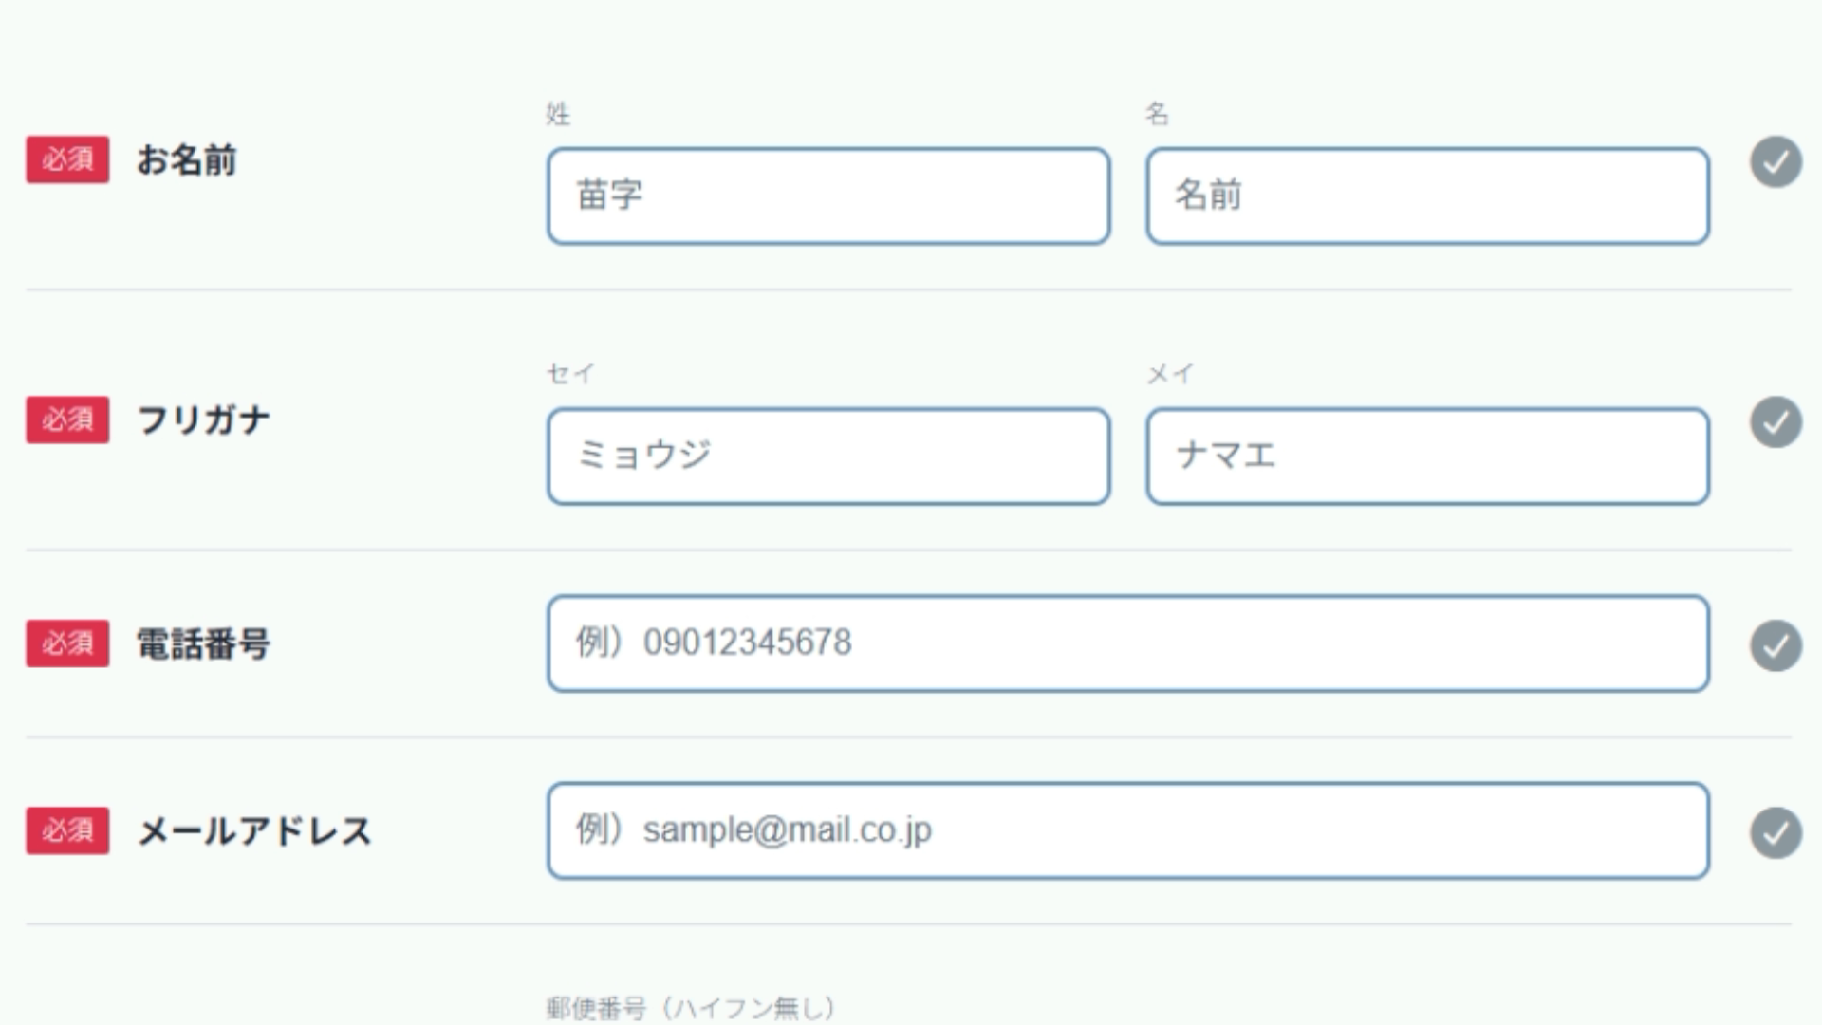Click the 必須 badge next to 電話番号
The height and width of the screenshot is (1025, 1822).
[67, 643]
